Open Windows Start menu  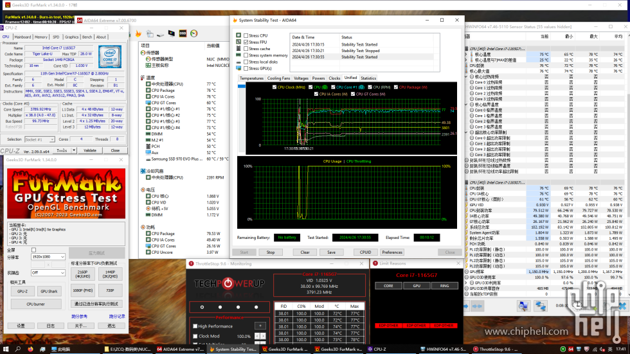tap(6, 350)
